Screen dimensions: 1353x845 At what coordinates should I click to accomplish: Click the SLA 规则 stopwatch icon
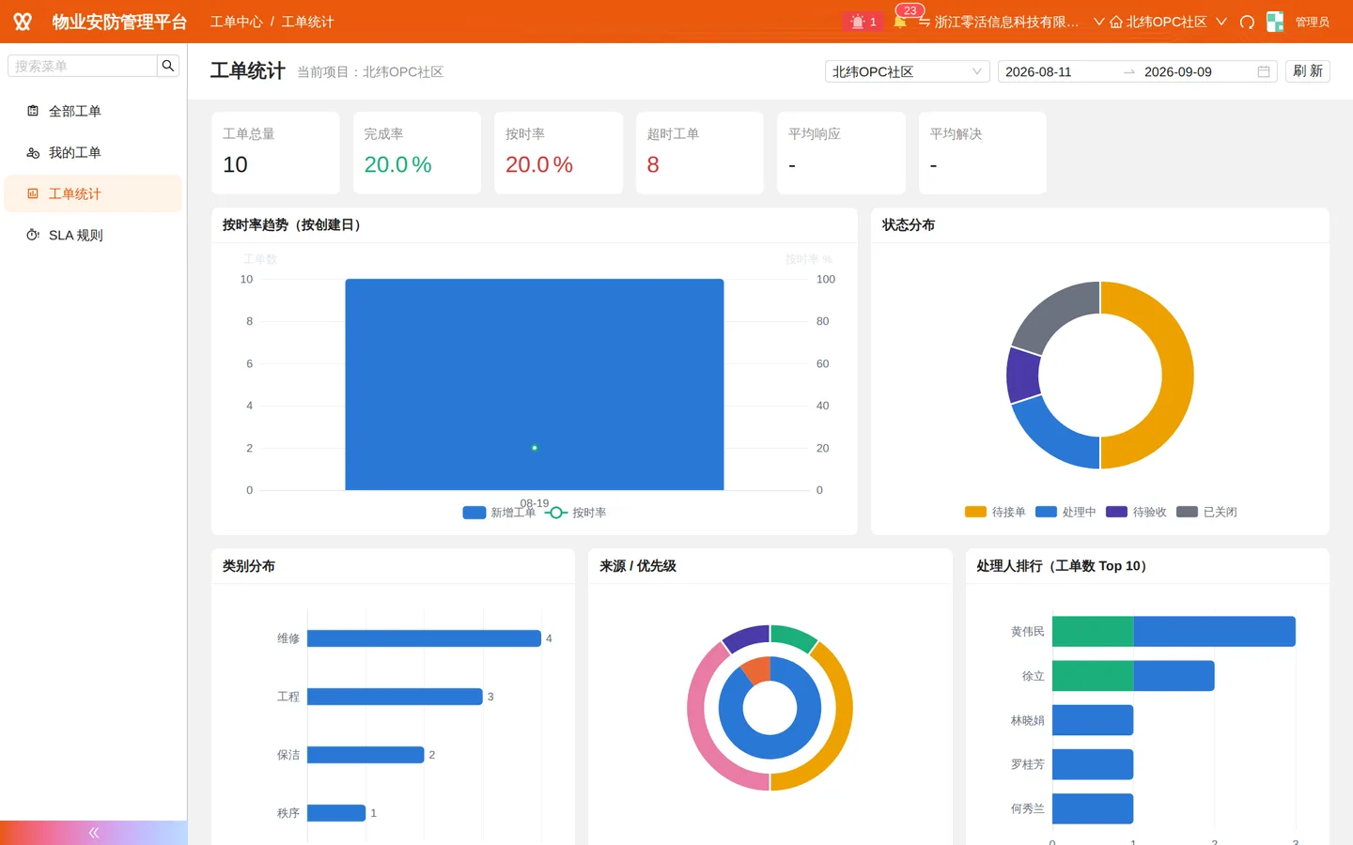pyautogui.click(x=33, y=235)
